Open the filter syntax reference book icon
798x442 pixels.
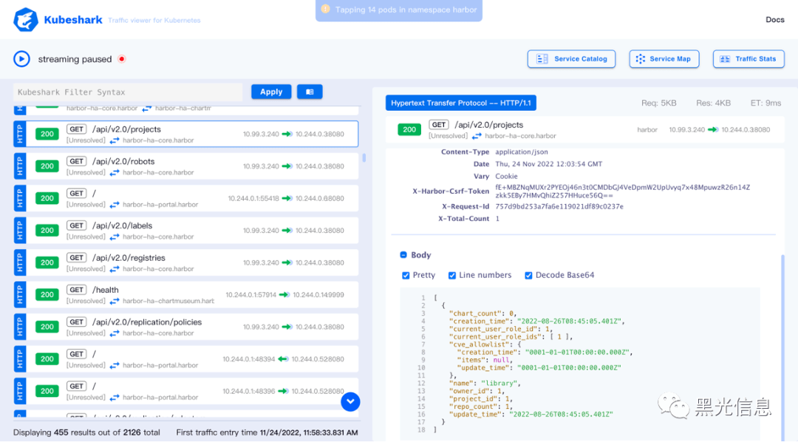click(309, 91)
